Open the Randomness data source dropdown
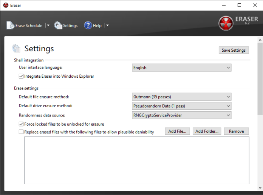This screenshot has height=195, width=263. tap(181, 115)
